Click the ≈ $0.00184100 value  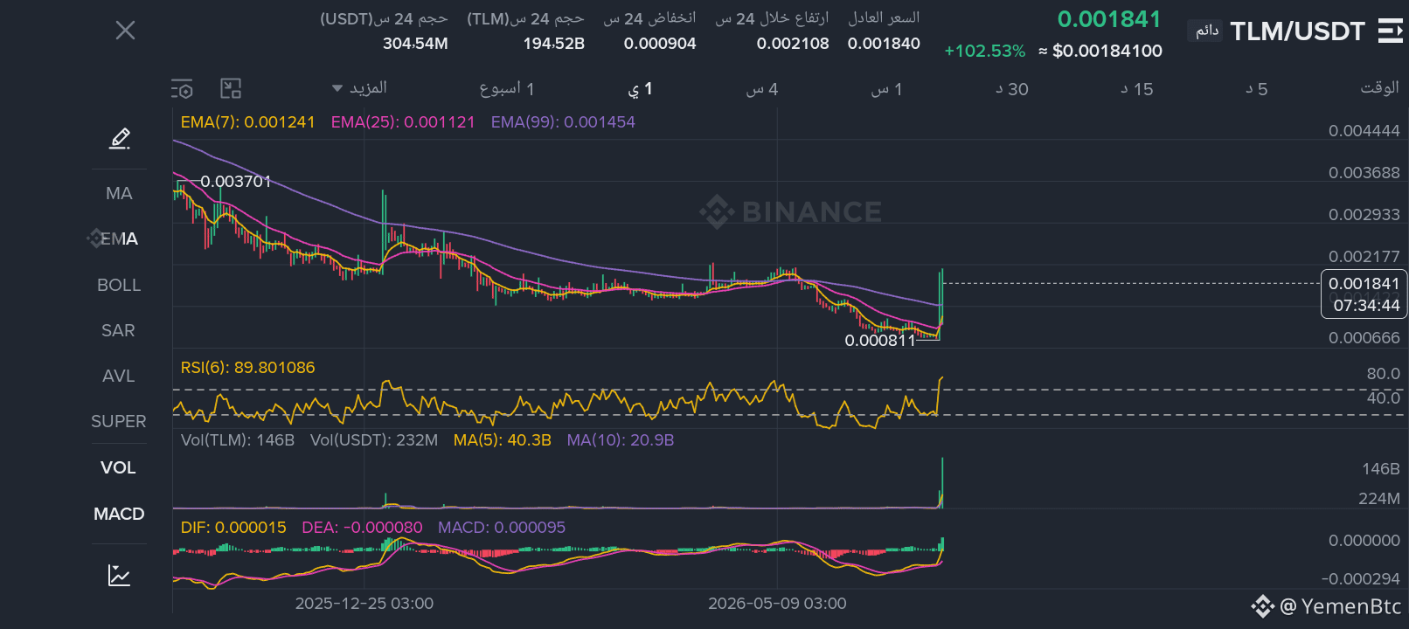click(1100, 51)
